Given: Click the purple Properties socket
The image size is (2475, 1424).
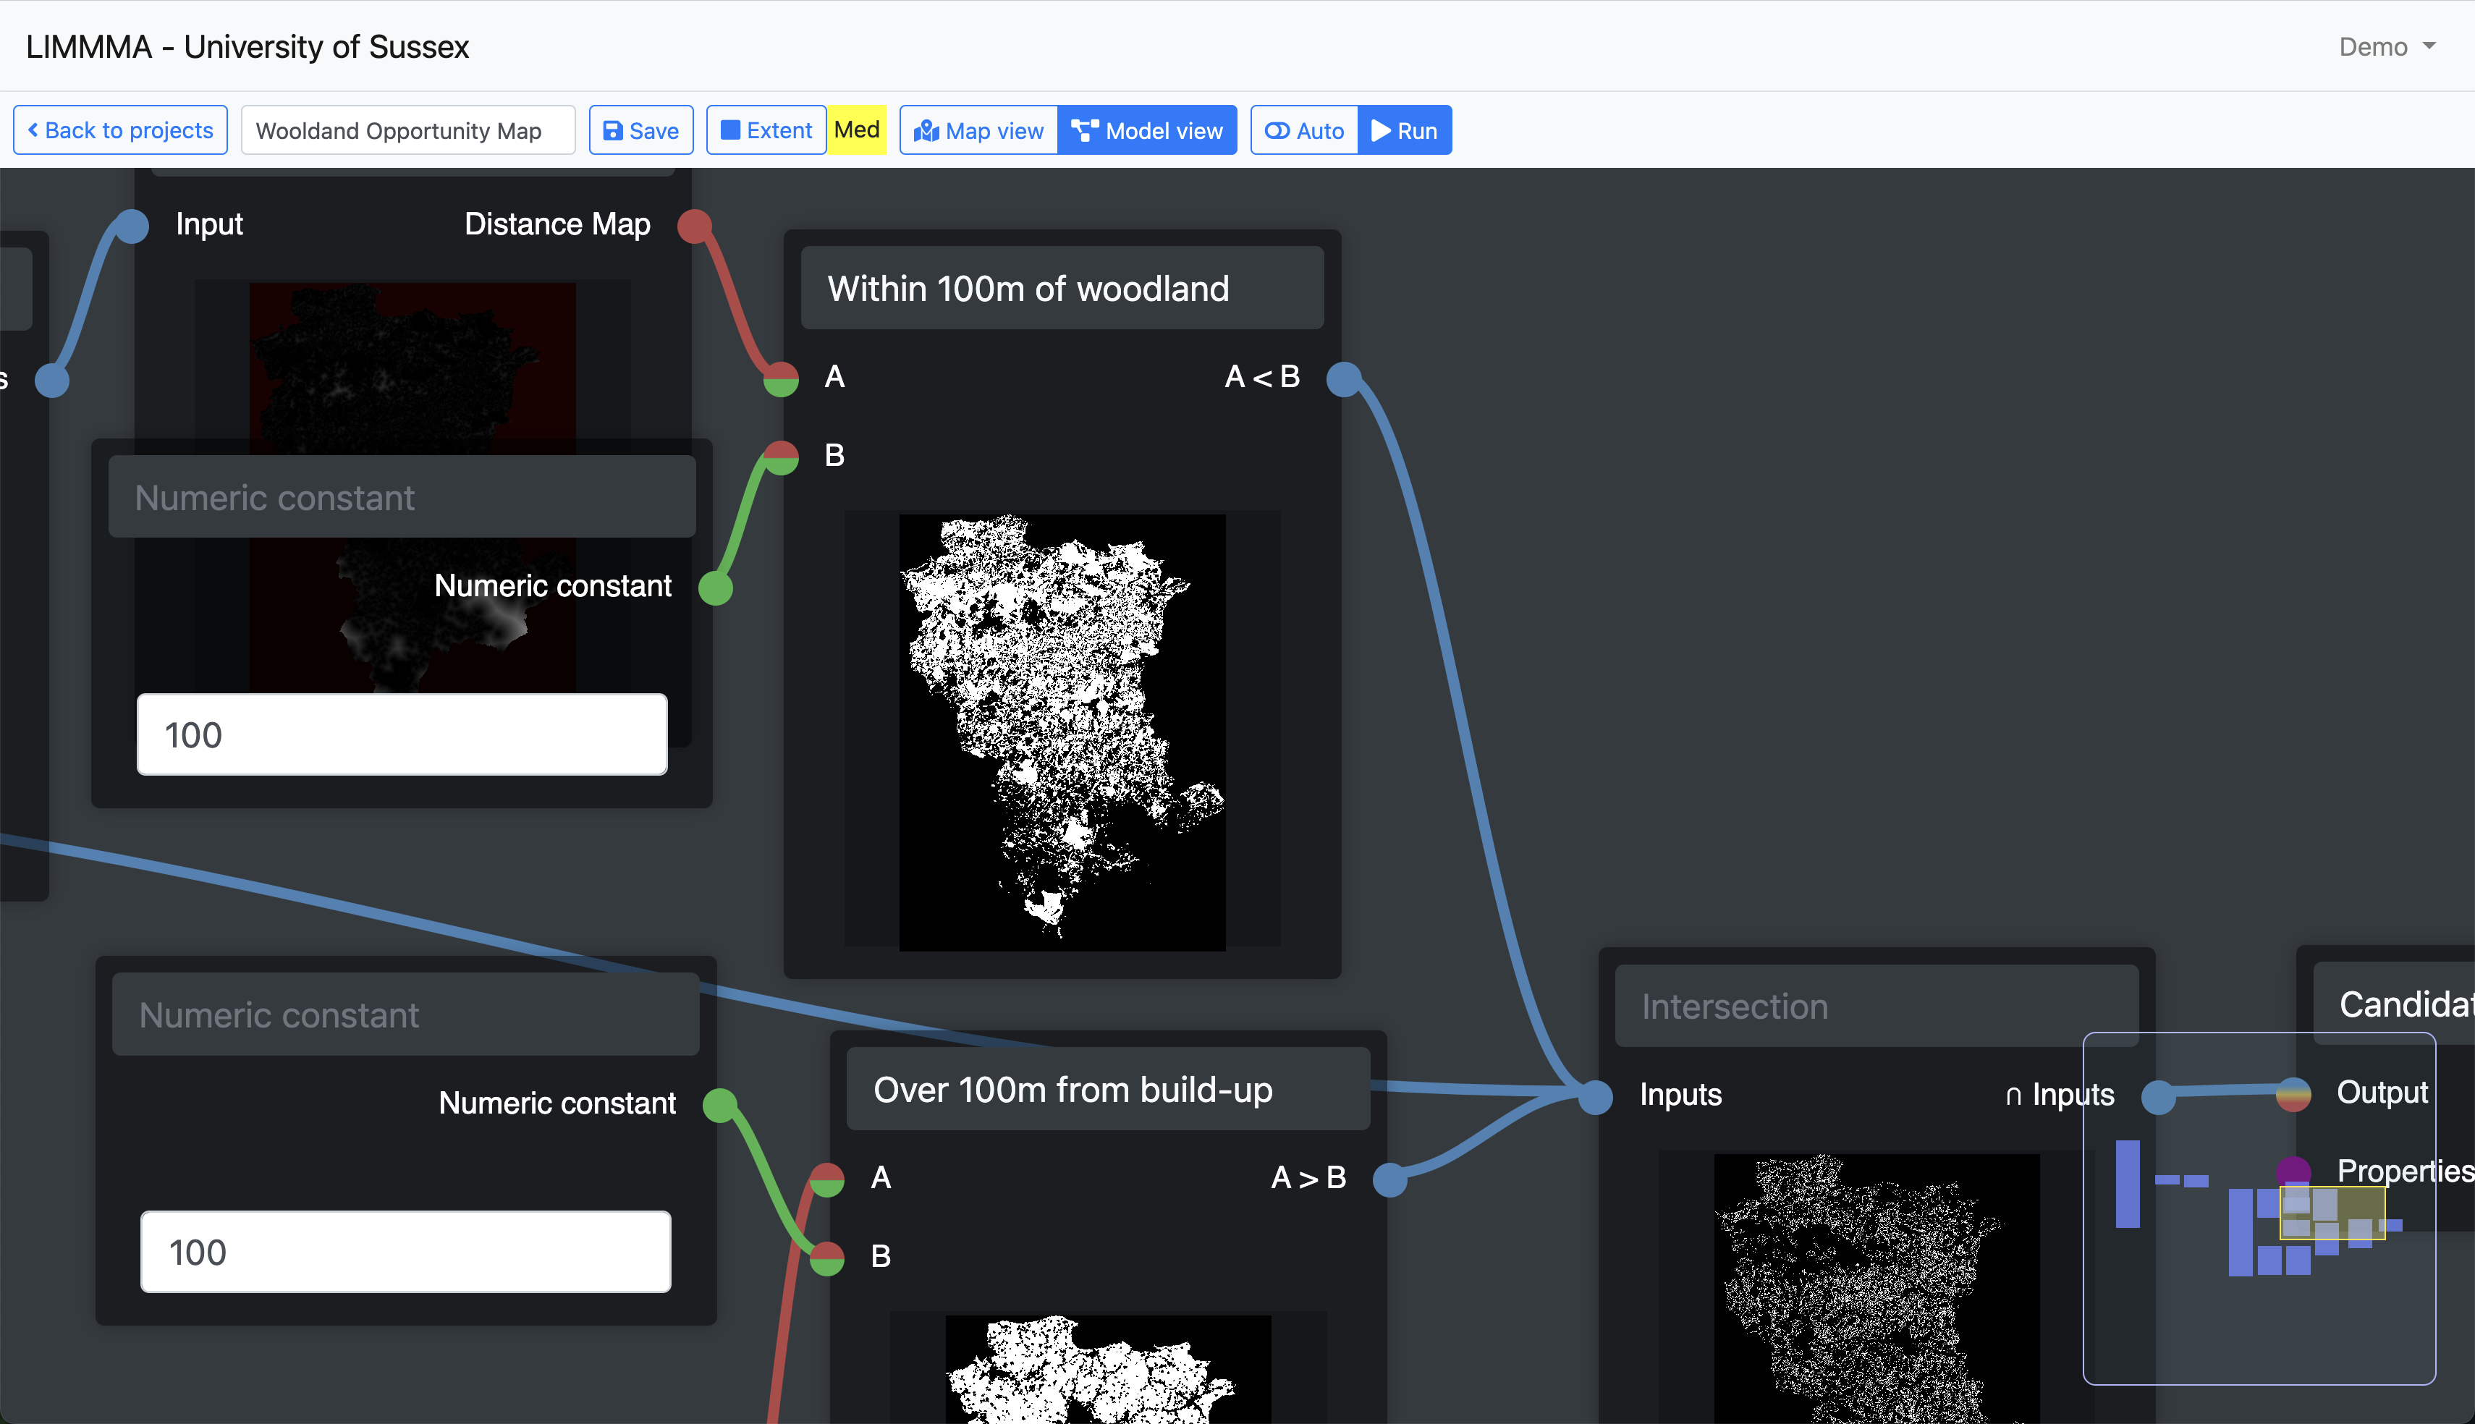Looking at the screenshot, I should pyautogui.click(x=2293, y=1171).
